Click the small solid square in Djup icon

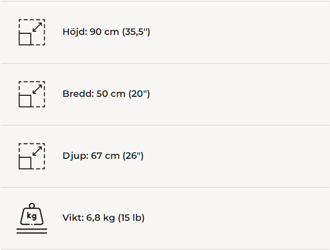click(25, 163)
